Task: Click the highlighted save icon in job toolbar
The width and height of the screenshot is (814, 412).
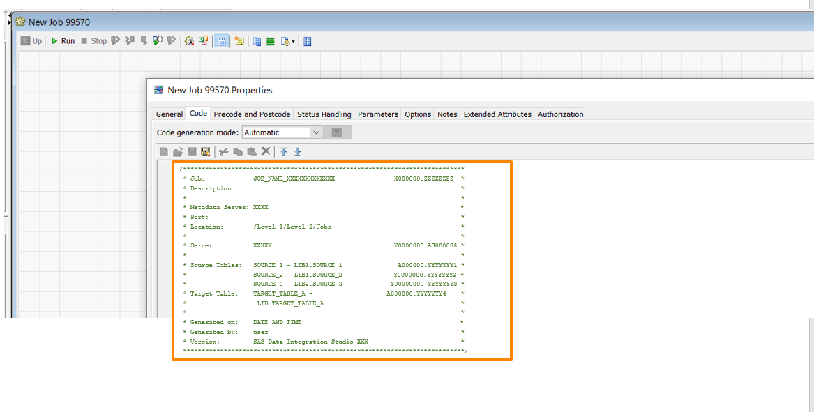Action: coord(221,41)
